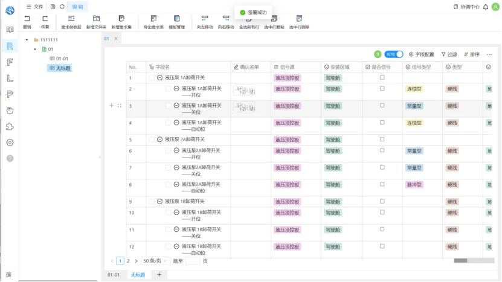This screenshot has height=282, width=502.
Task: Select the row checkbox for 液压泵 1B卸荷开关 row 9
Action: click(152, 202)
